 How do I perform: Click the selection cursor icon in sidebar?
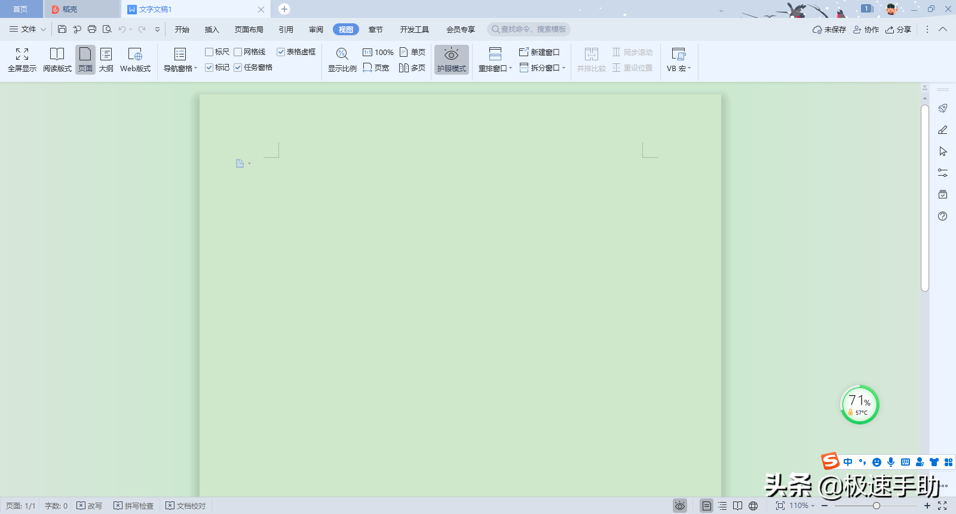click(x=943, y=151)
